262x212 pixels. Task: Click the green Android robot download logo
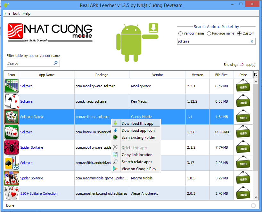point(137,43)
